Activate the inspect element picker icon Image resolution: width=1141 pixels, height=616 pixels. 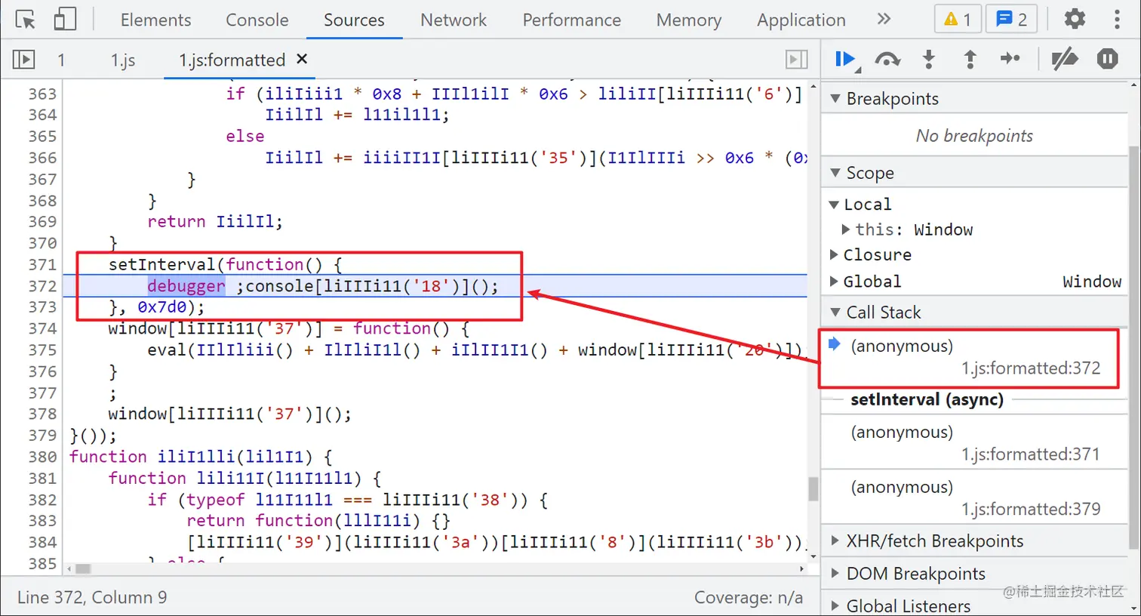pos(25,20)
